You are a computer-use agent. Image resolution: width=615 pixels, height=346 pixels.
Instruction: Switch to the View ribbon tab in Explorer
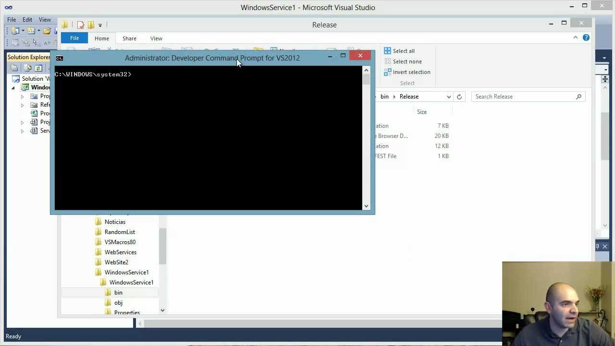point(156,38)
